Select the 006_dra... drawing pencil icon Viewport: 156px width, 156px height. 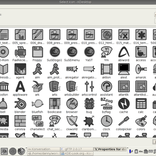[37, 35]
